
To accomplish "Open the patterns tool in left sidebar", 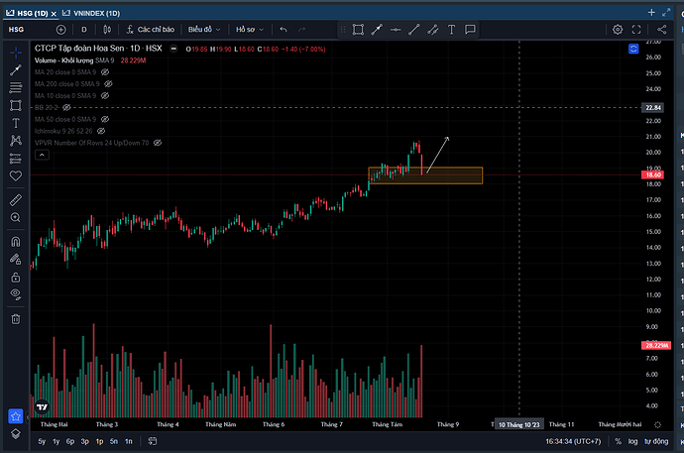I will (16, 141).
